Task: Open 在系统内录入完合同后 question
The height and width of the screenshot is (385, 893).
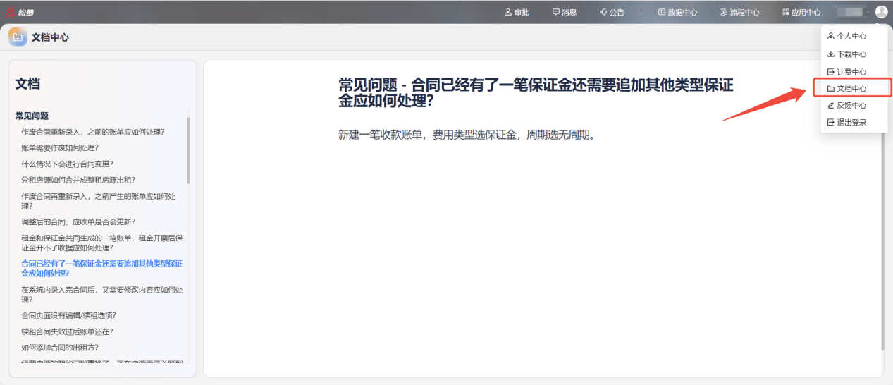Action: [101, 294]
